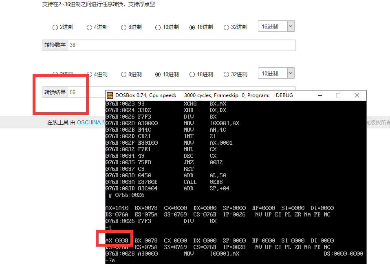Click the MUL CX instruction line
This screenshot has height=278, width=390.
tap(161, 149)
